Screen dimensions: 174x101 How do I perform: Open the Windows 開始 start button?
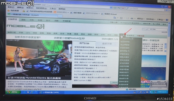[13, 92]
